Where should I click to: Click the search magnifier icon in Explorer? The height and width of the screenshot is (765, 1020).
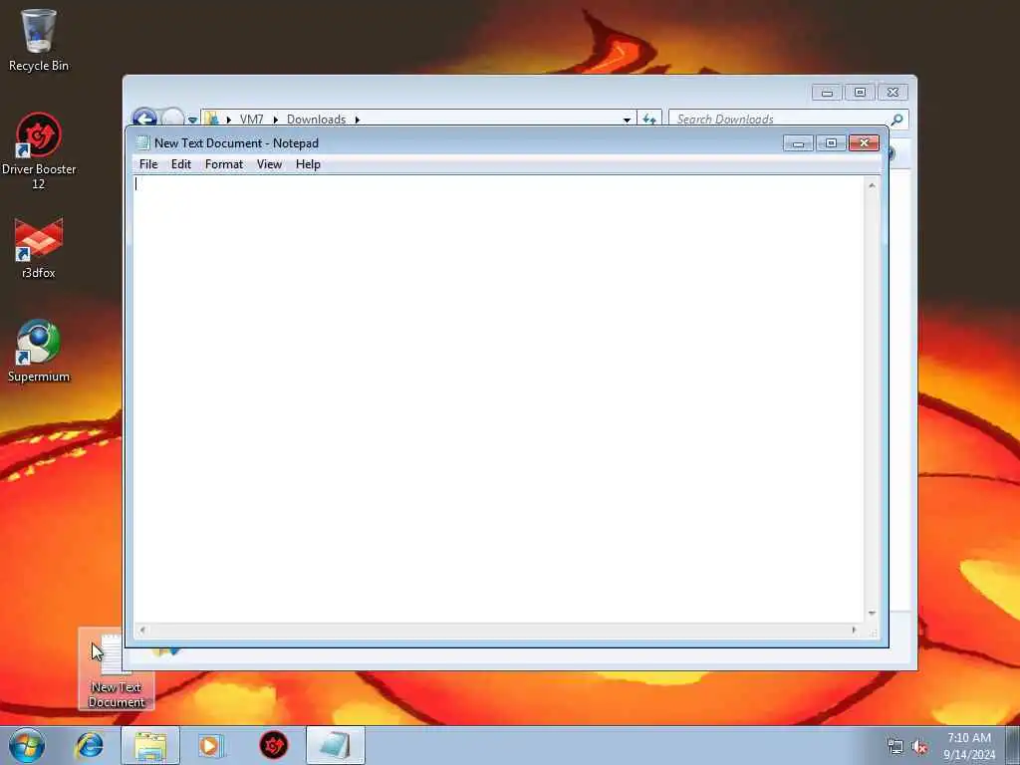coord(897,120)
